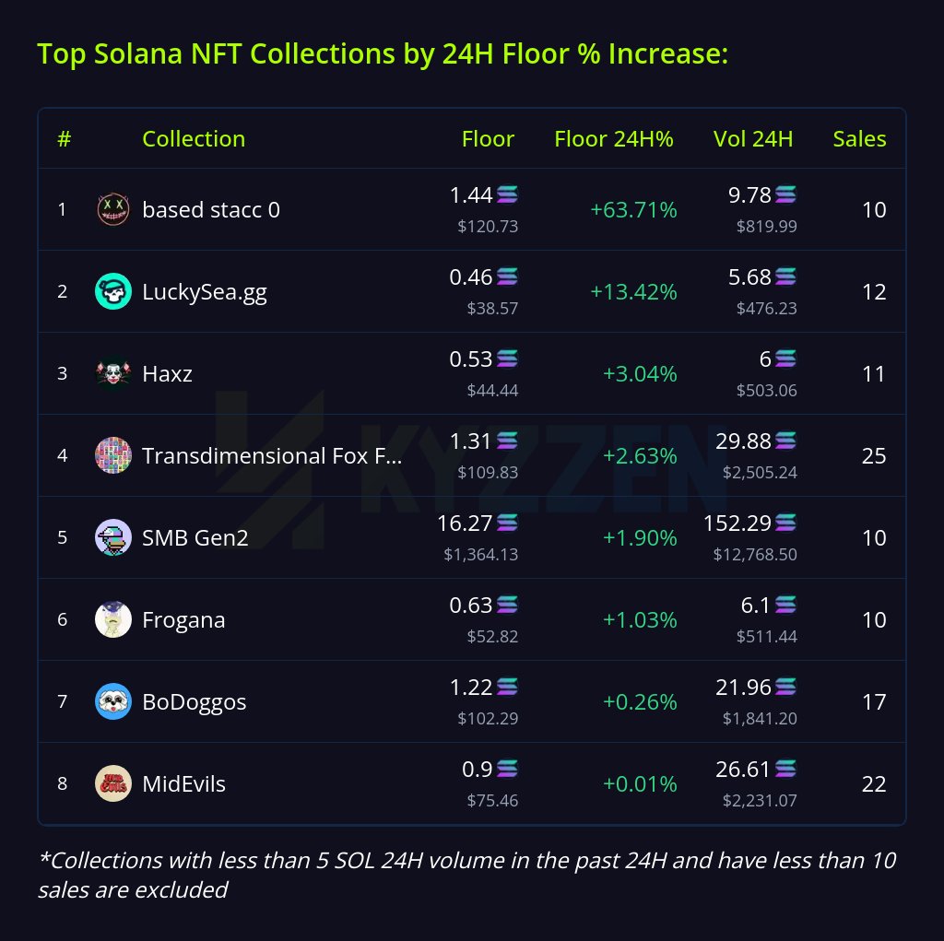This screenshot has height=941, width=944.
Task: Click the Frogana frog avatar icon
Action: (112, 620)
